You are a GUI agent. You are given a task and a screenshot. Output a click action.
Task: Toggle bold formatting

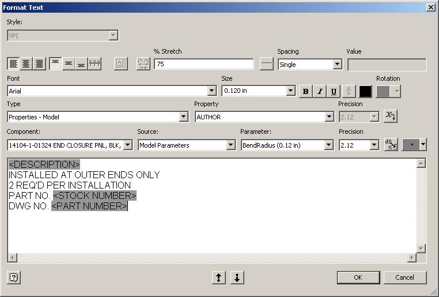click(x=306, y=91)
